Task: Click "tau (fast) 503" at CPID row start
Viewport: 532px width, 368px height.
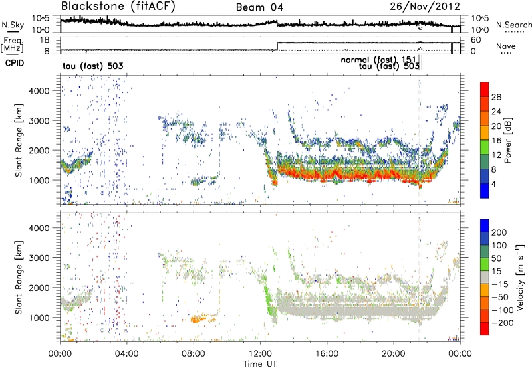Action: (93, 66)
